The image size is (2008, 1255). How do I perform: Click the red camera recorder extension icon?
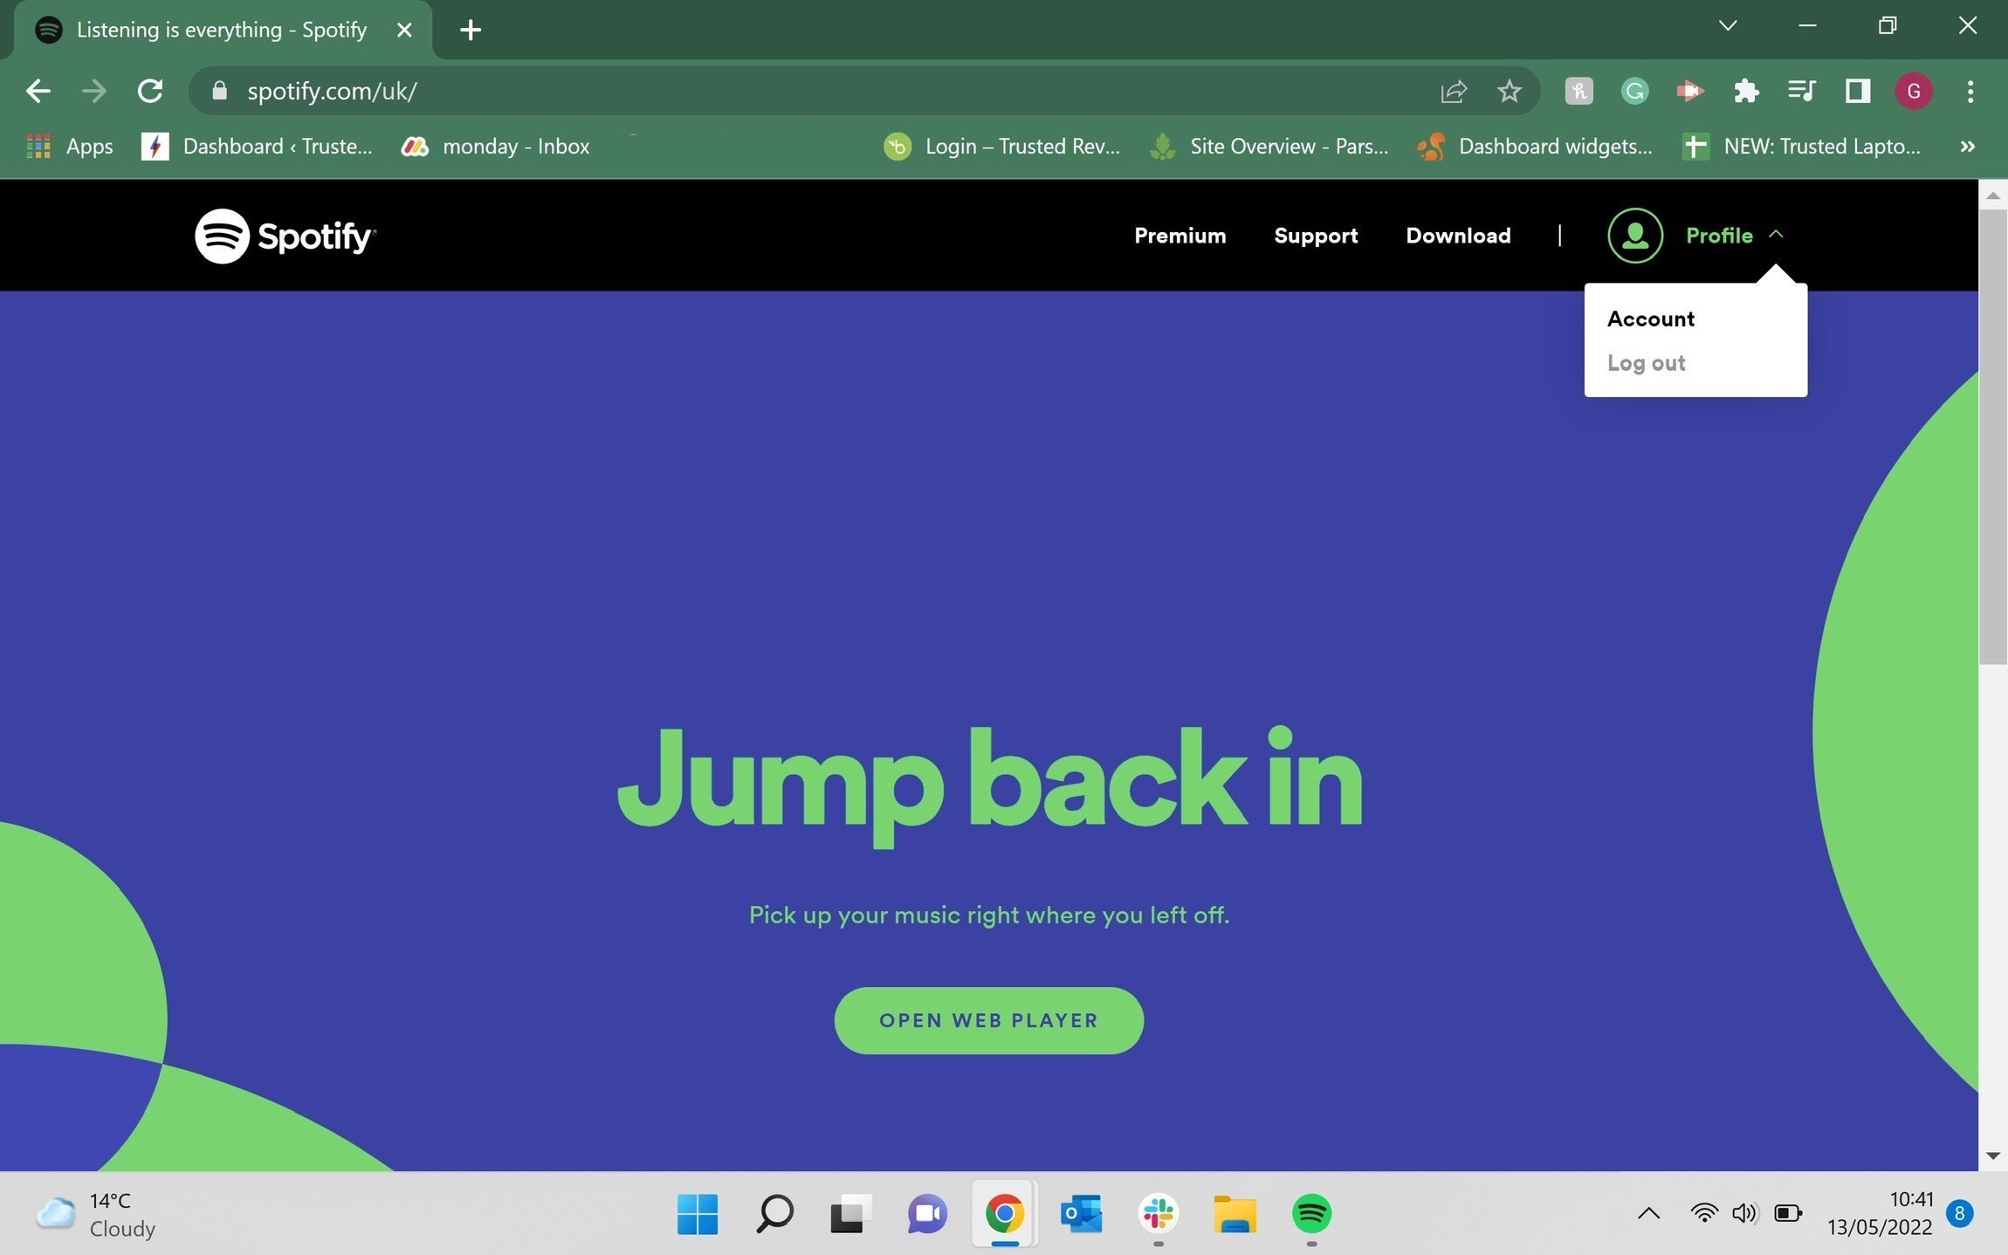(1690, 91)
